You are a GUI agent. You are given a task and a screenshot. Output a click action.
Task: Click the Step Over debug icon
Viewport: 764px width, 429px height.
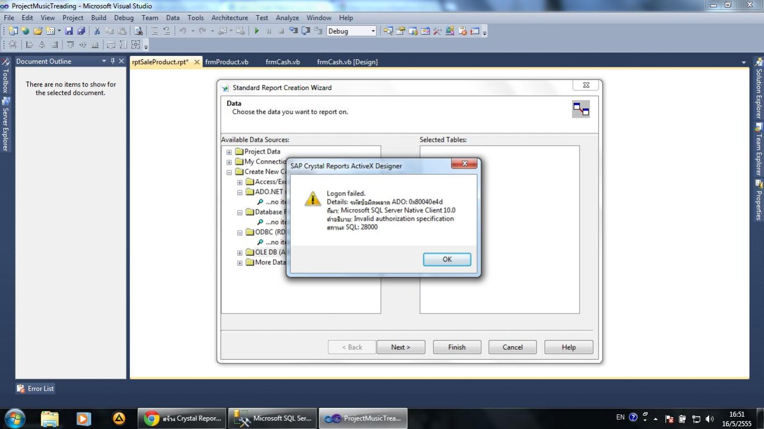click(306, 31)
